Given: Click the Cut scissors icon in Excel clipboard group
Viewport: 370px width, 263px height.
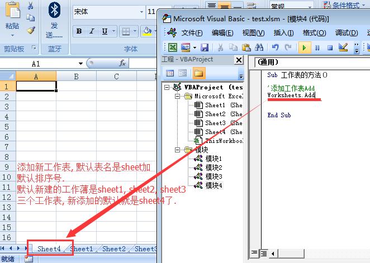Looking at the screenshot, I should click(x=30, y=5).
